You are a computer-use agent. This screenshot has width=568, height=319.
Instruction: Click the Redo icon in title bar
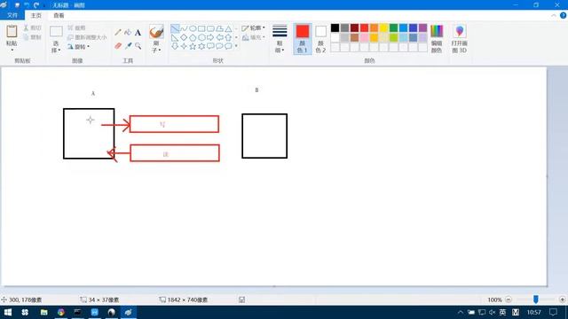(36, 5)
